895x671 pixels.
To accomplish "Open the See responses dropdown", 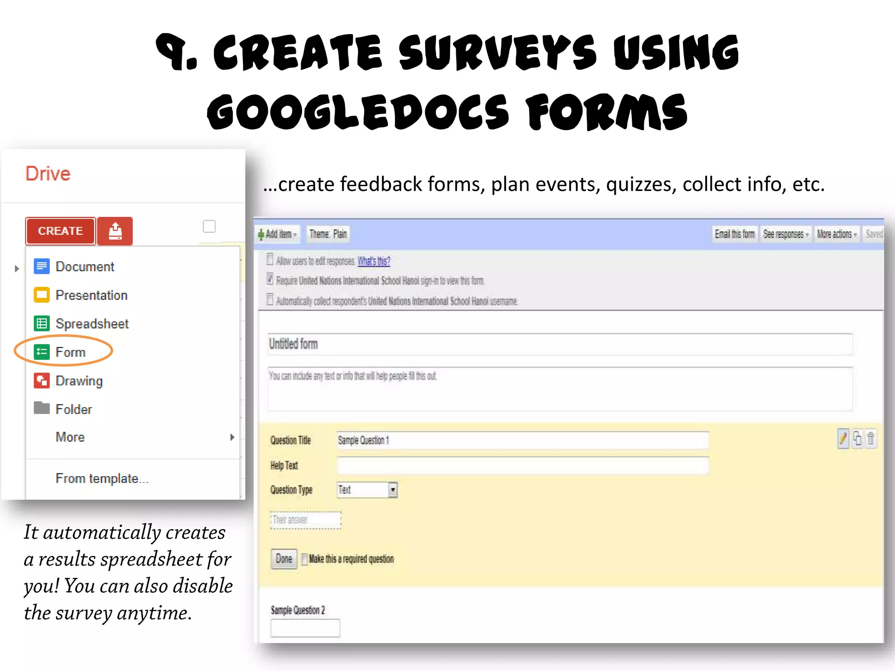I will [x=785, y=234].
